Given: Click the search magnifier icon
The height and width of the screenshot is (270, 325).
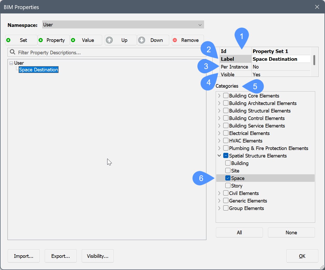Looking at the screenshot, I should 12,52.
